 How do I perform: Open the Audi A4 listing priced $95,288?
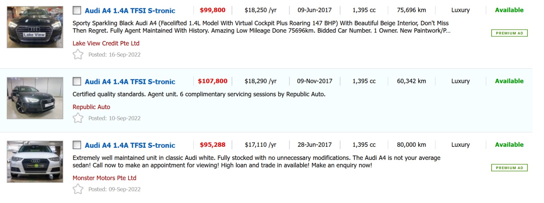pyautogui.click(x=130, y=145)
